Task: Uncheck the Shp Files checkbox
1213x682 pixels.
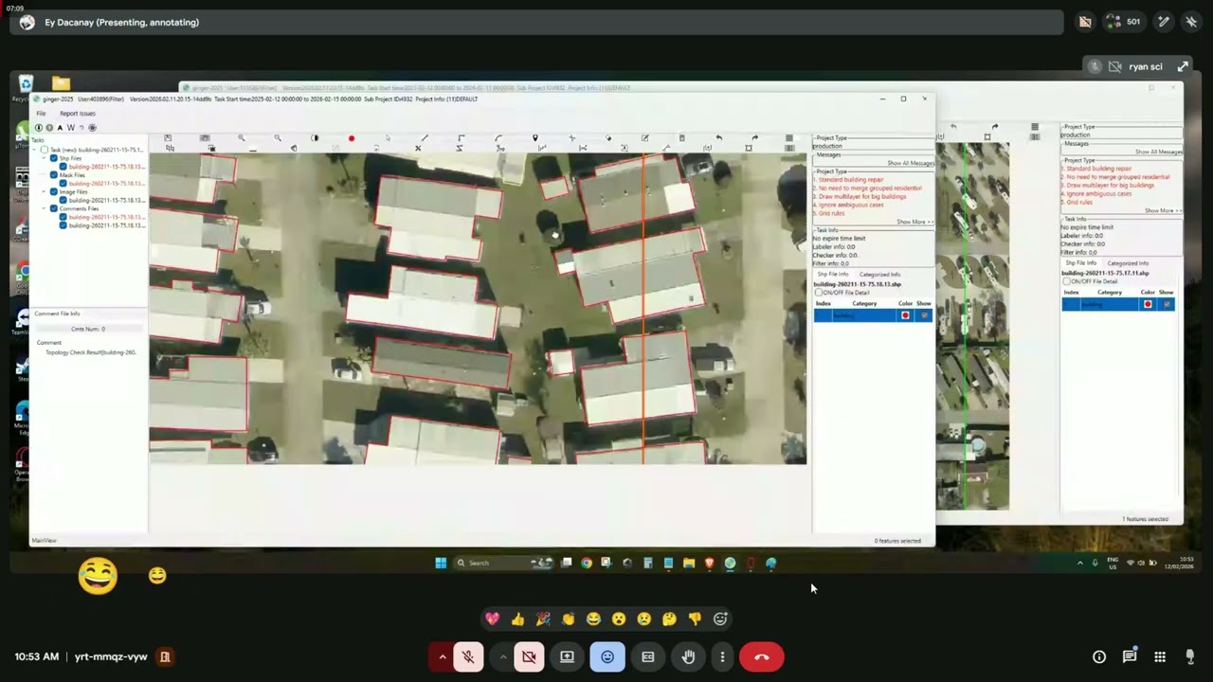Action: coord(53,158)
